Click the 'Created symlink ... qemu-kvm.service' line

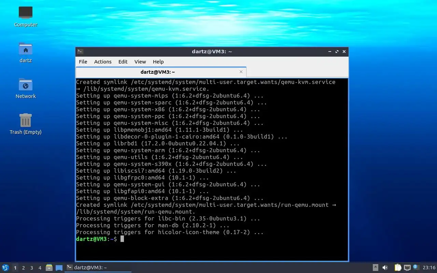(206, 82)
